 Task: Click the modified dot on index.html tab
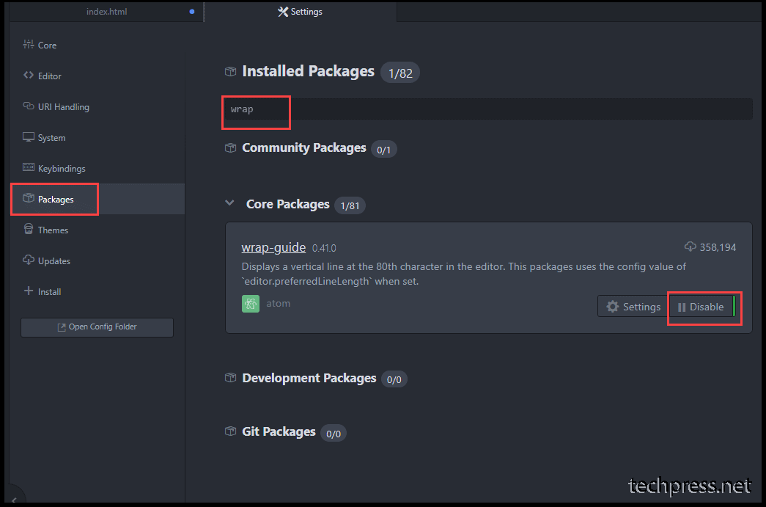pos(192,12)
